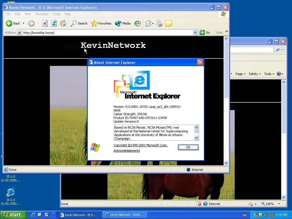292x219 pixels.
Task: Open the Media bar in IE 6 toolbar
Action: coord(123,23)
